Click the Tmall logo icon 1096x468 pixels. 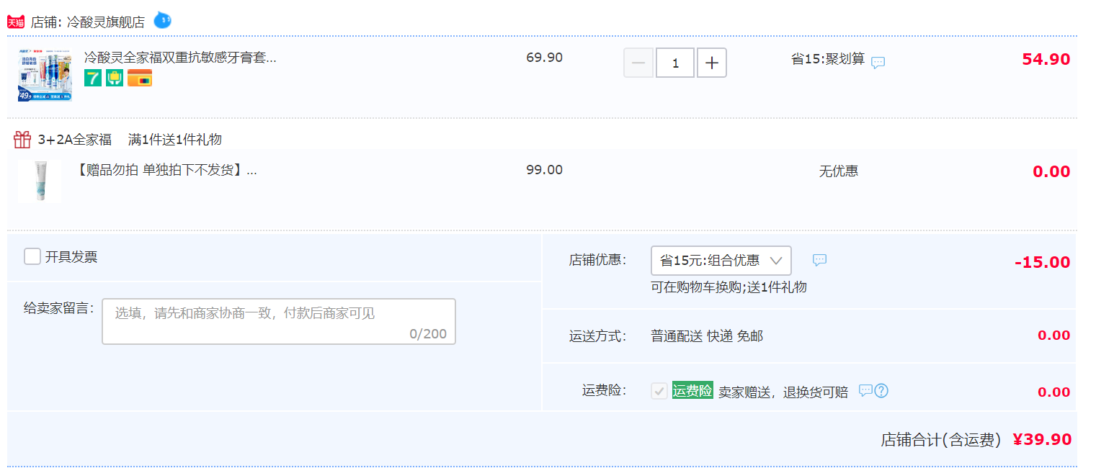click(16, 22)
